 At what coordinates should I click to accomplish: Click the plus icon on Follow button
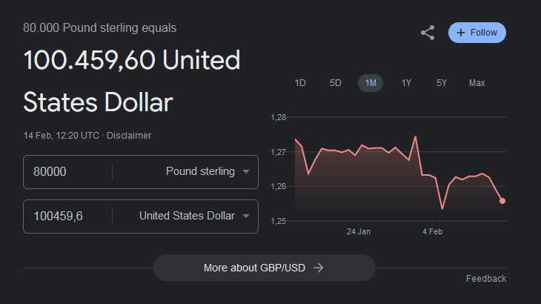point(461,33)
